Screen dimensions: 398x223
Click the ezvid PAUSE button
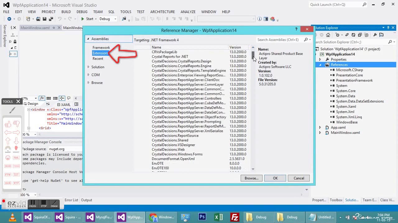(x=33, y=204)
